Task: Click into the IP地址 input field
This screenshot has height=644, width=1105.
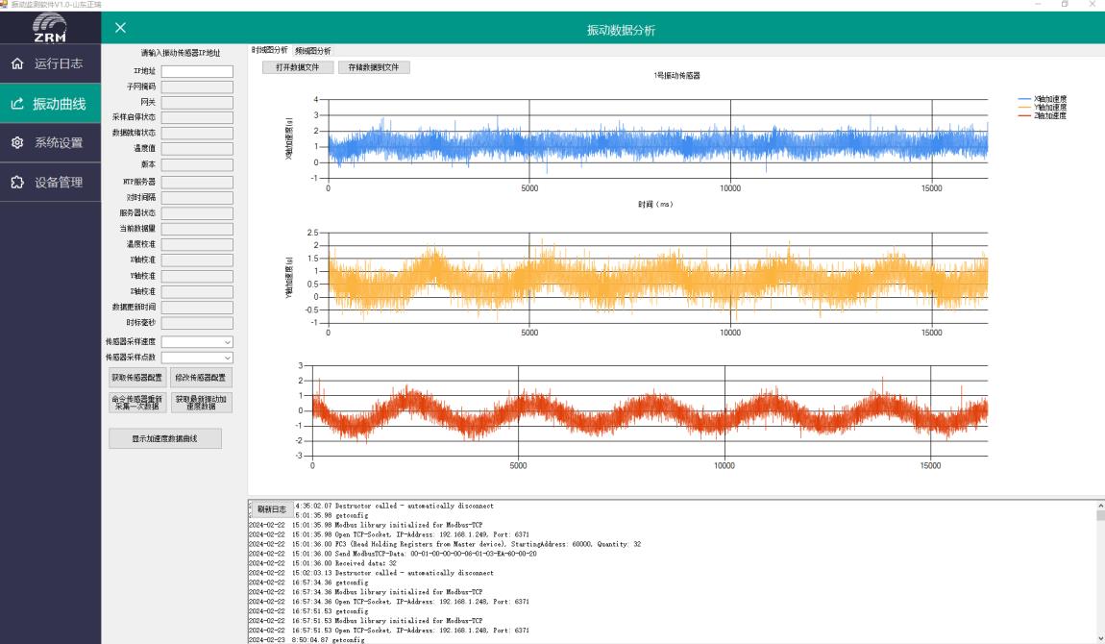Action: [197, 71]
